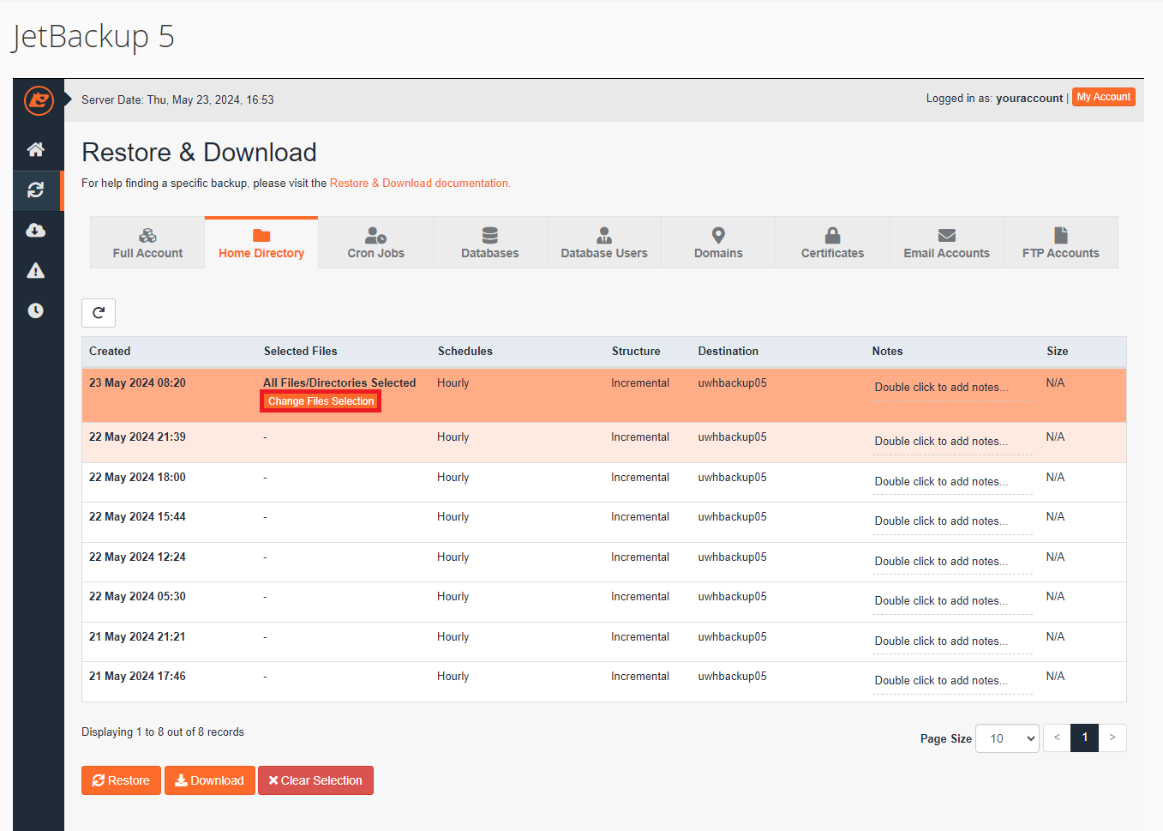Open the Downloads cloud sidebar icon
Viewport: 1163px width, 831px height.
(36, 230)
